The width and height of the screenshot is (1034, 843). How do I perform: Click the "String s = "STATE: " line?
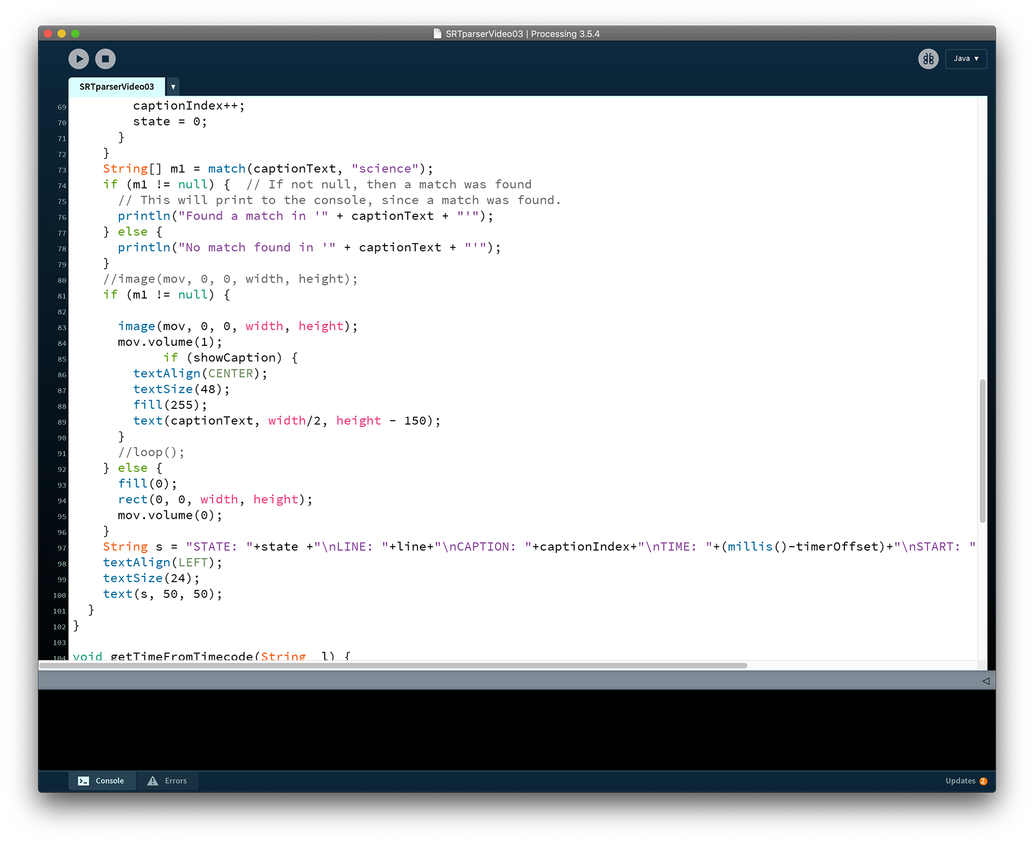click(539, 547)
